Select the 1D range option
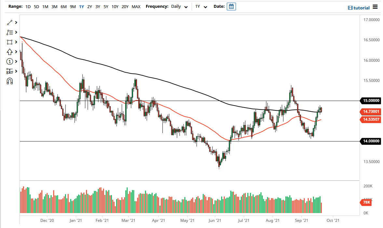This screenshot has width=383, height=228. click(x=28, y=6)
